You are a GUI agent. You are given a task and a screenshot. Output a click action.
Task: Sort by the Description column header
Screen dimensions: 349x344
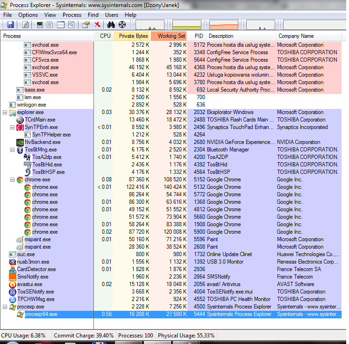click(x=241, y=36)
